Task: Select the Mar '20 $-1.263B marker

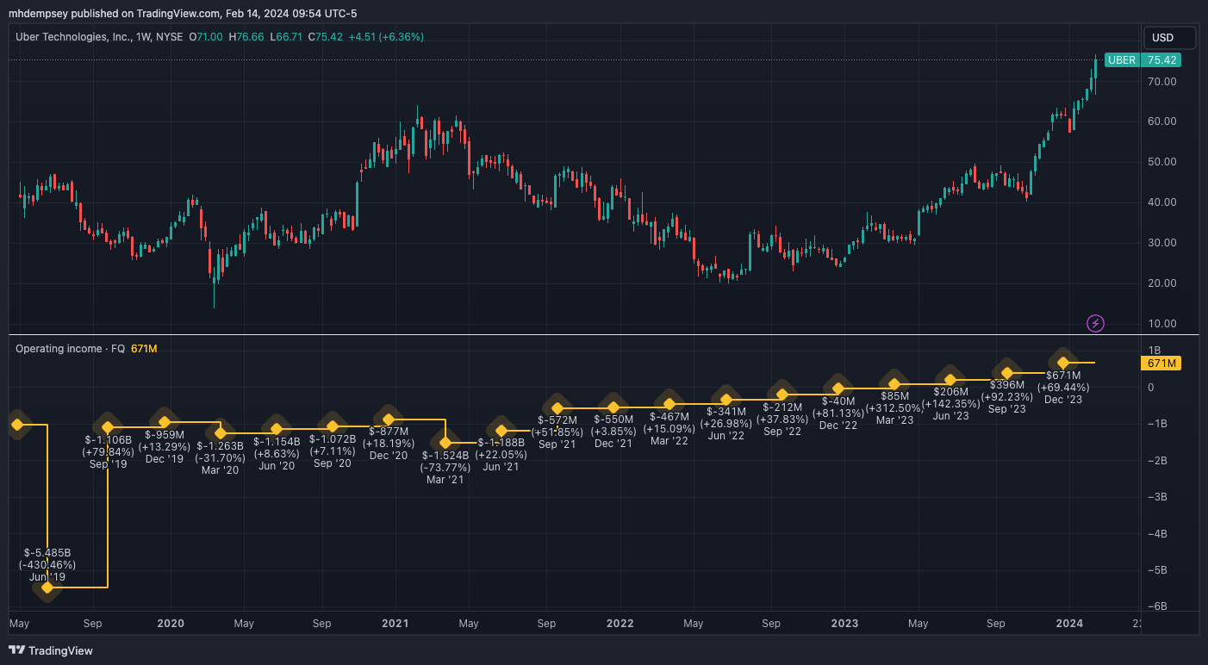Action: pyautogui.click(x=220, y=432)
